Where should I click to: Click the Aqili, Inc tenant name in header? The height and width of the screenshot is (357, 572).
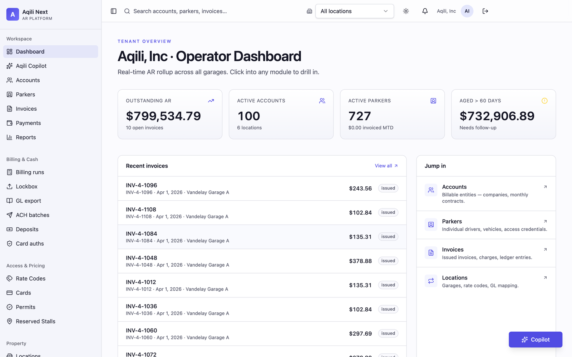coord(446,11)
